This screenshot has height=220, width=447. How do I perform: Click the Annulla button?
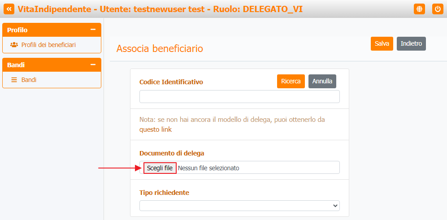322,81
